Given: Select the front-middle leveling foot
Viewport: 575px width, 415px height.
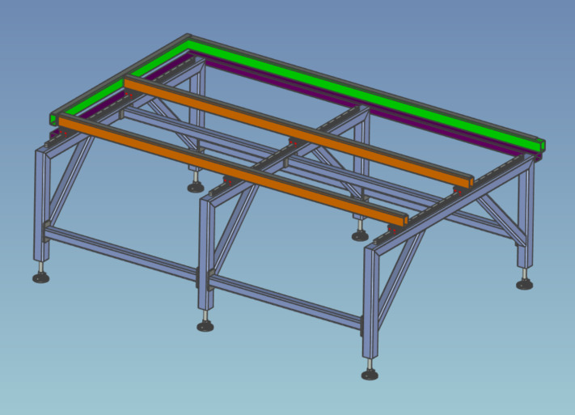Looking at the screenshot, I should [x=206, y=326].
